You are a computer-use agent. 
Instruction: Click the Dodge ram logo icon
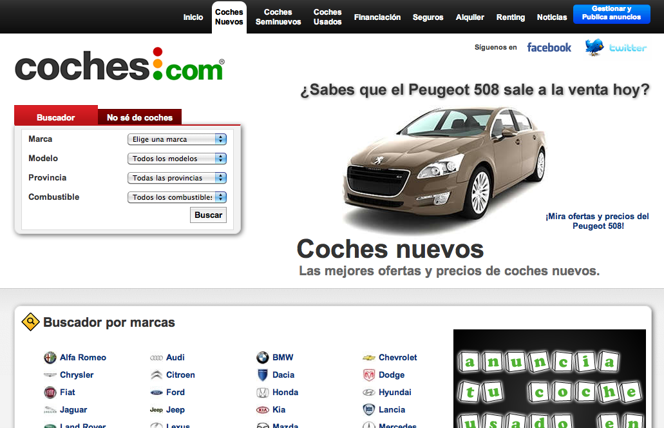tap(368, 375)
